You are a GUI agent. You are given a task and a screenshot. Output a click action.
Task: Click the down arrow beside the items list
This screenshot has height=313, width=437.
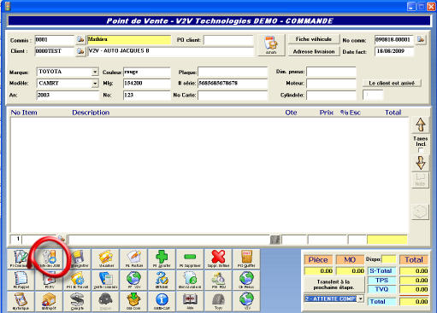(x=421, y=163)
